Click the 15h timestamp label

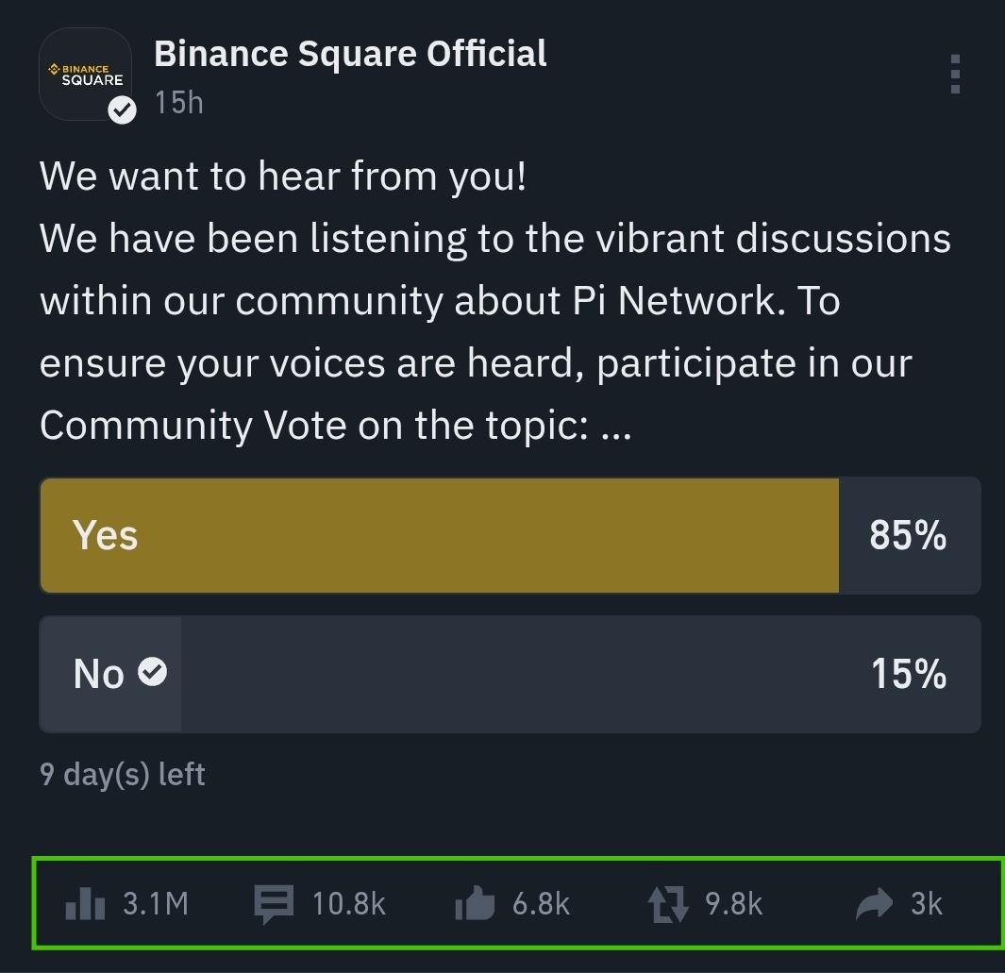tap(178, 103)
